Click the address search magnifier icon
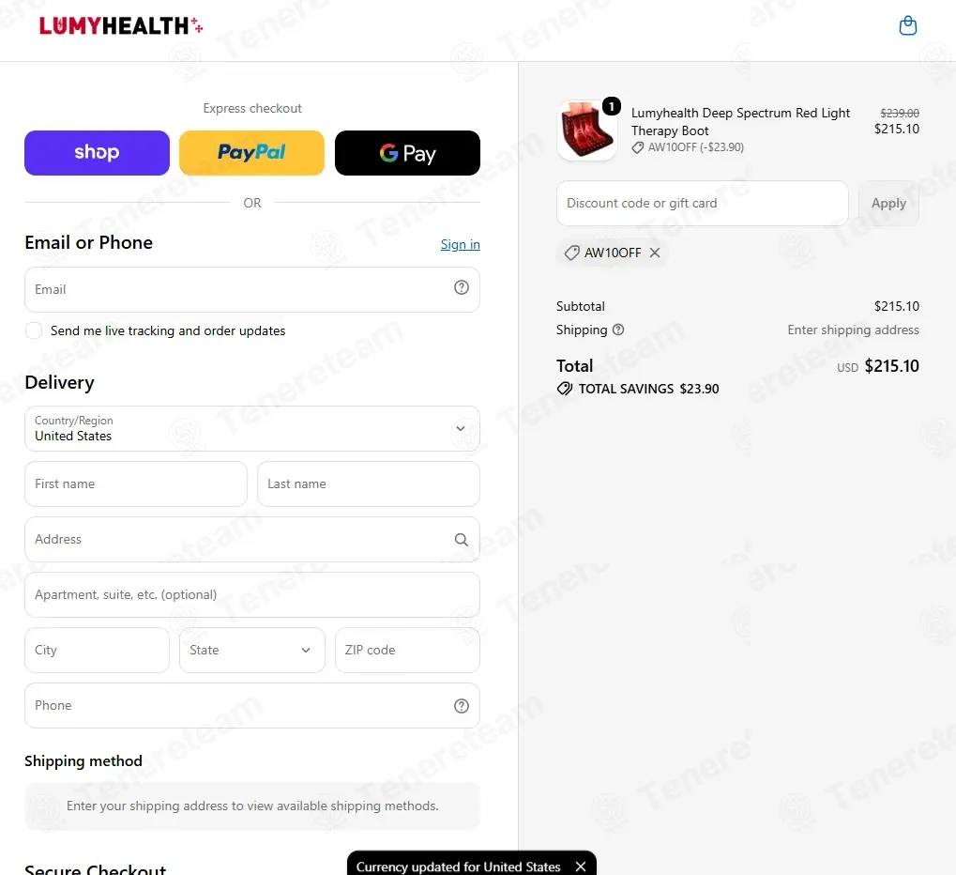 (462, 540)
